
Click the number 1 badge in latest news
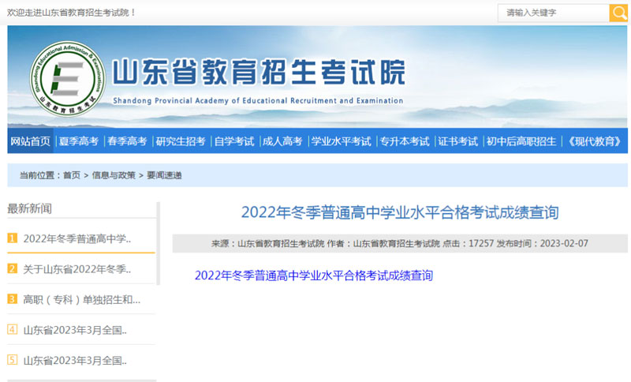pyautogui.click(x=13, y=238)
